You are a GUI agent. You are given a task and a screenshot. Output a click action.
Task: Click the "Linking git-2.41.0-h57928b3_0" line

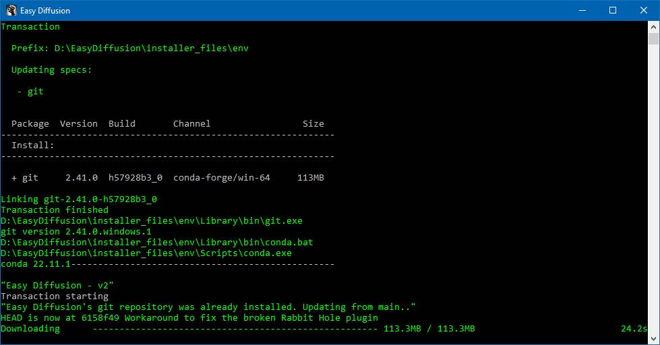[x=78, y=199]
